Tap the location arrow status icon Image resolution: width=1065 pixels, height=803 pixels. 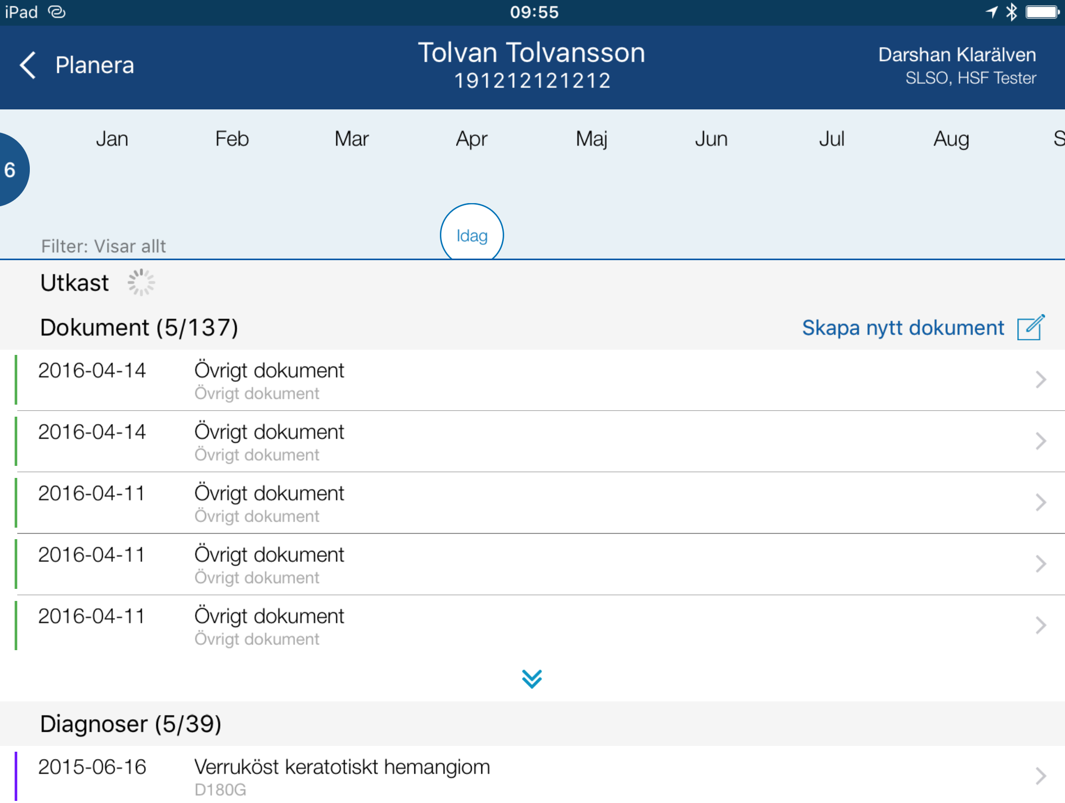coord(991,12)
